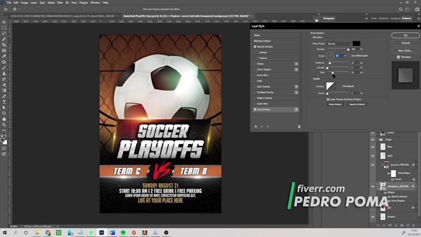Screen dimensions: 421x237
Task: Click the New Style button
Action: pyautogui.click(x=406, y=51)
